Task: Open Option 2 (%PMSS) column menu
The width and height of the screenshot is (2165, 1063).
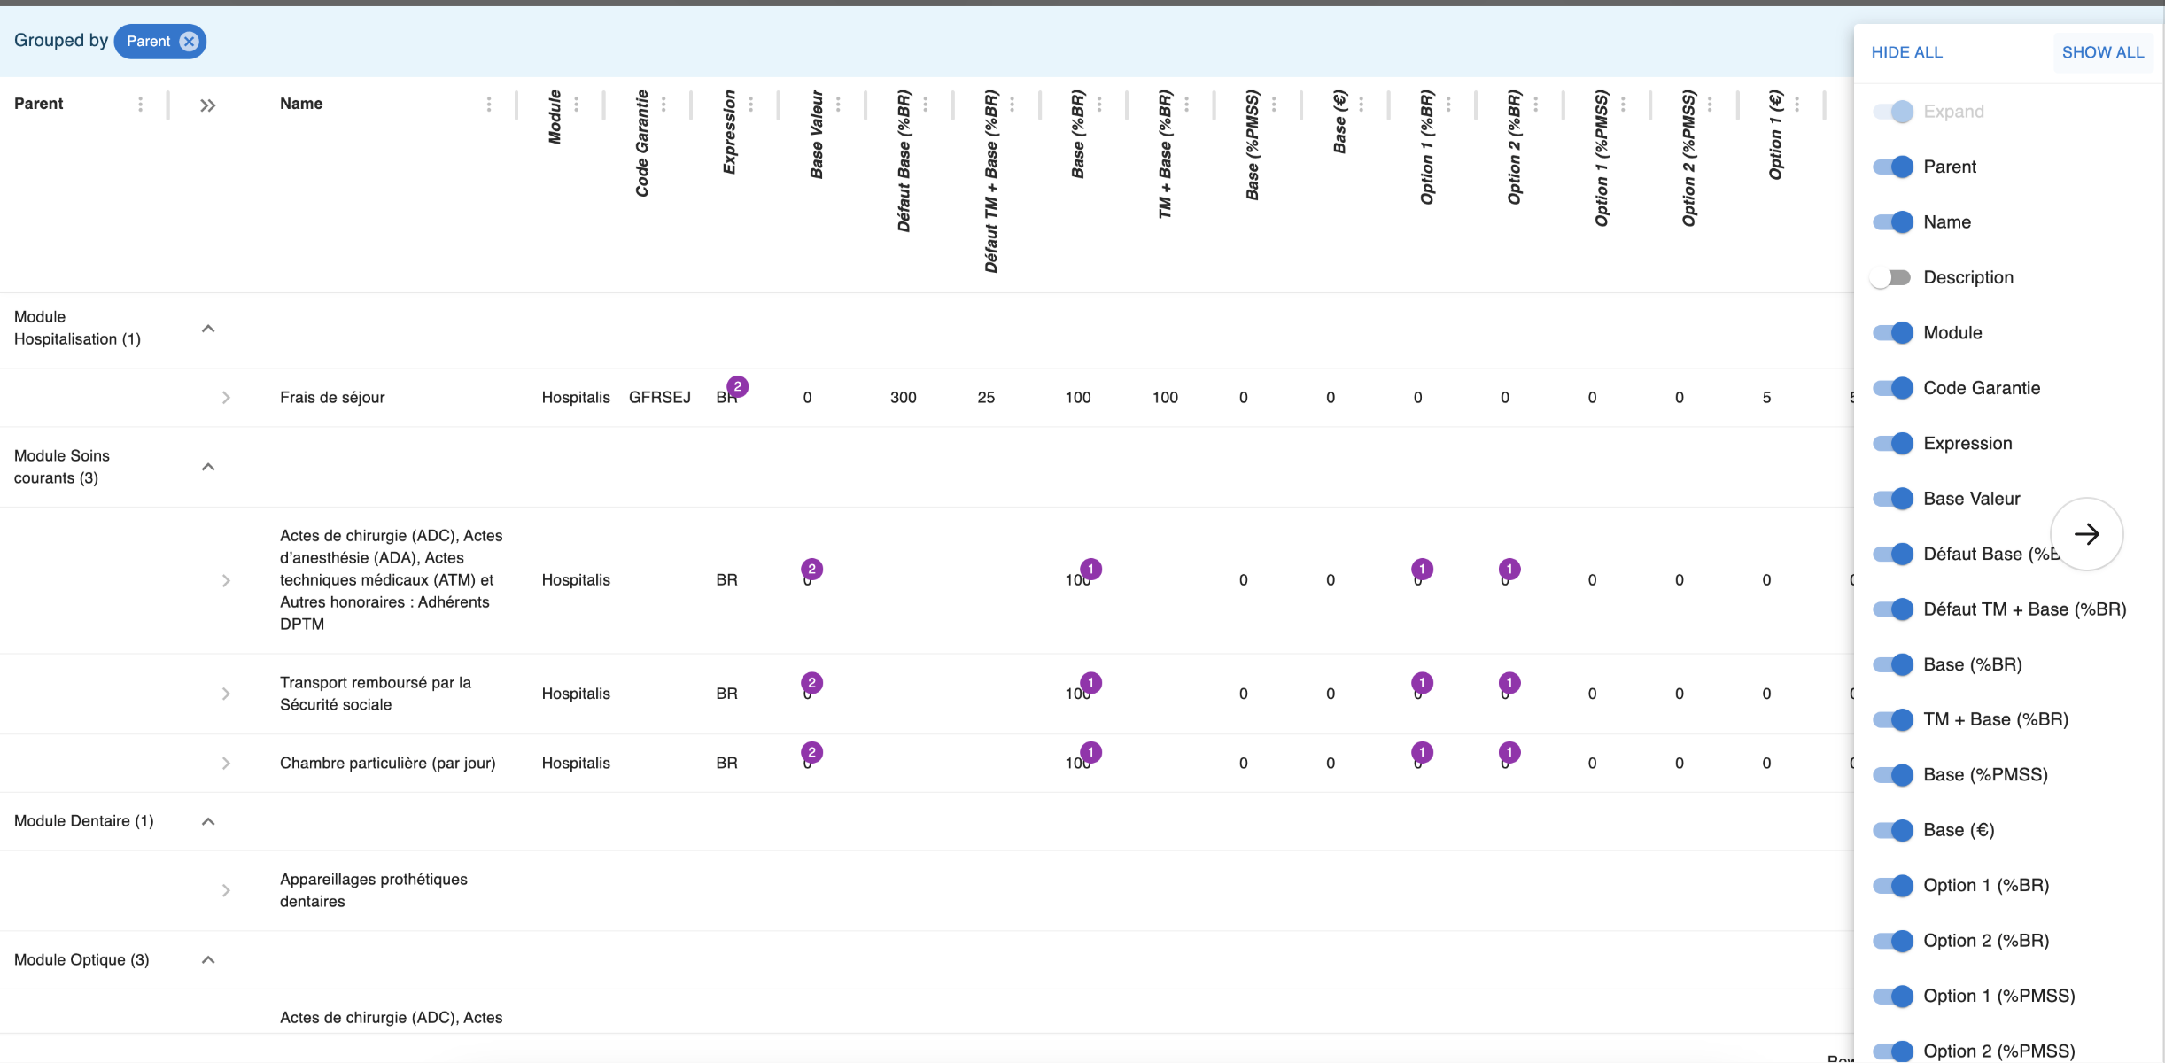Action: [x=1710, y=104]
